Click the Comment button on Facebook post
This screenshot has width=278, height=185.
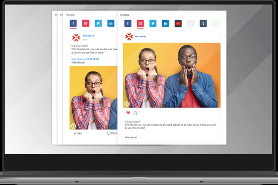click(x=112, y=133)
